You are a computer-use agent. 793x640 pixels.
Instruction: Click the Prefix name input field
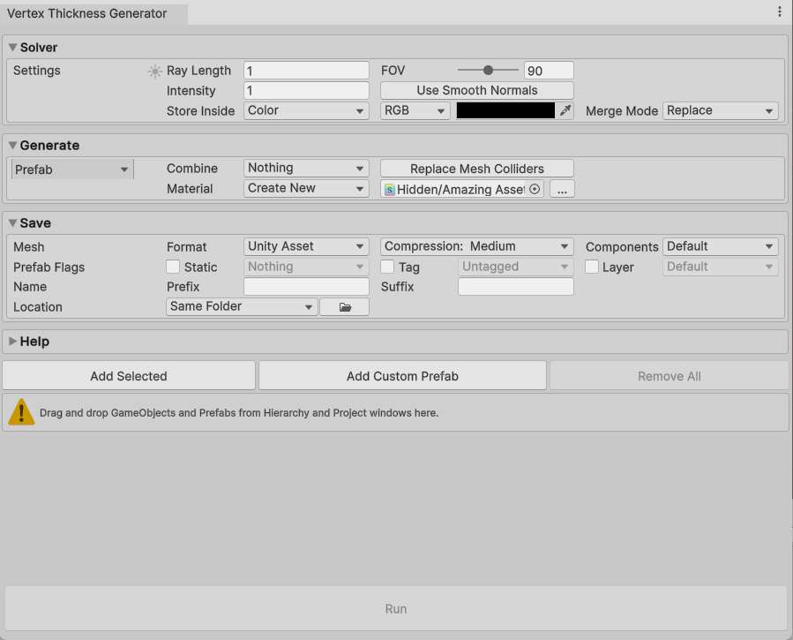point(306,287)
